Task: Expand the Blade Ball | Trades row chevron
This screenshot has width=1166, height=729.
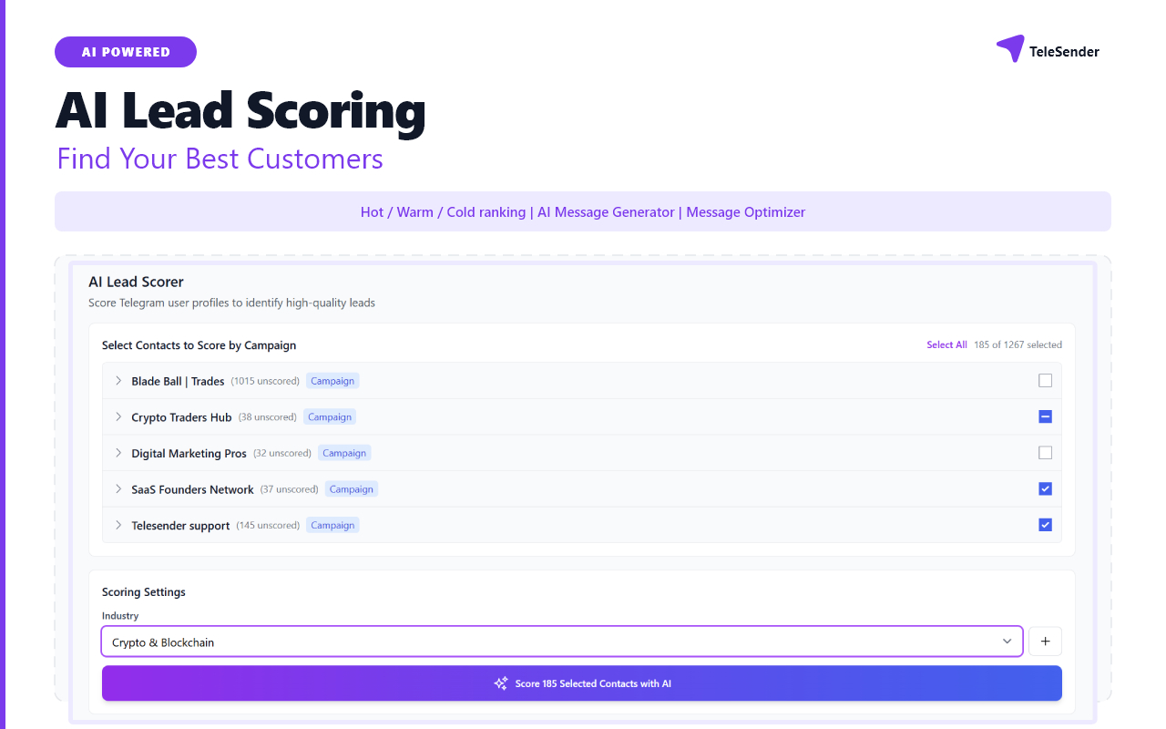Action: [118, 381]
